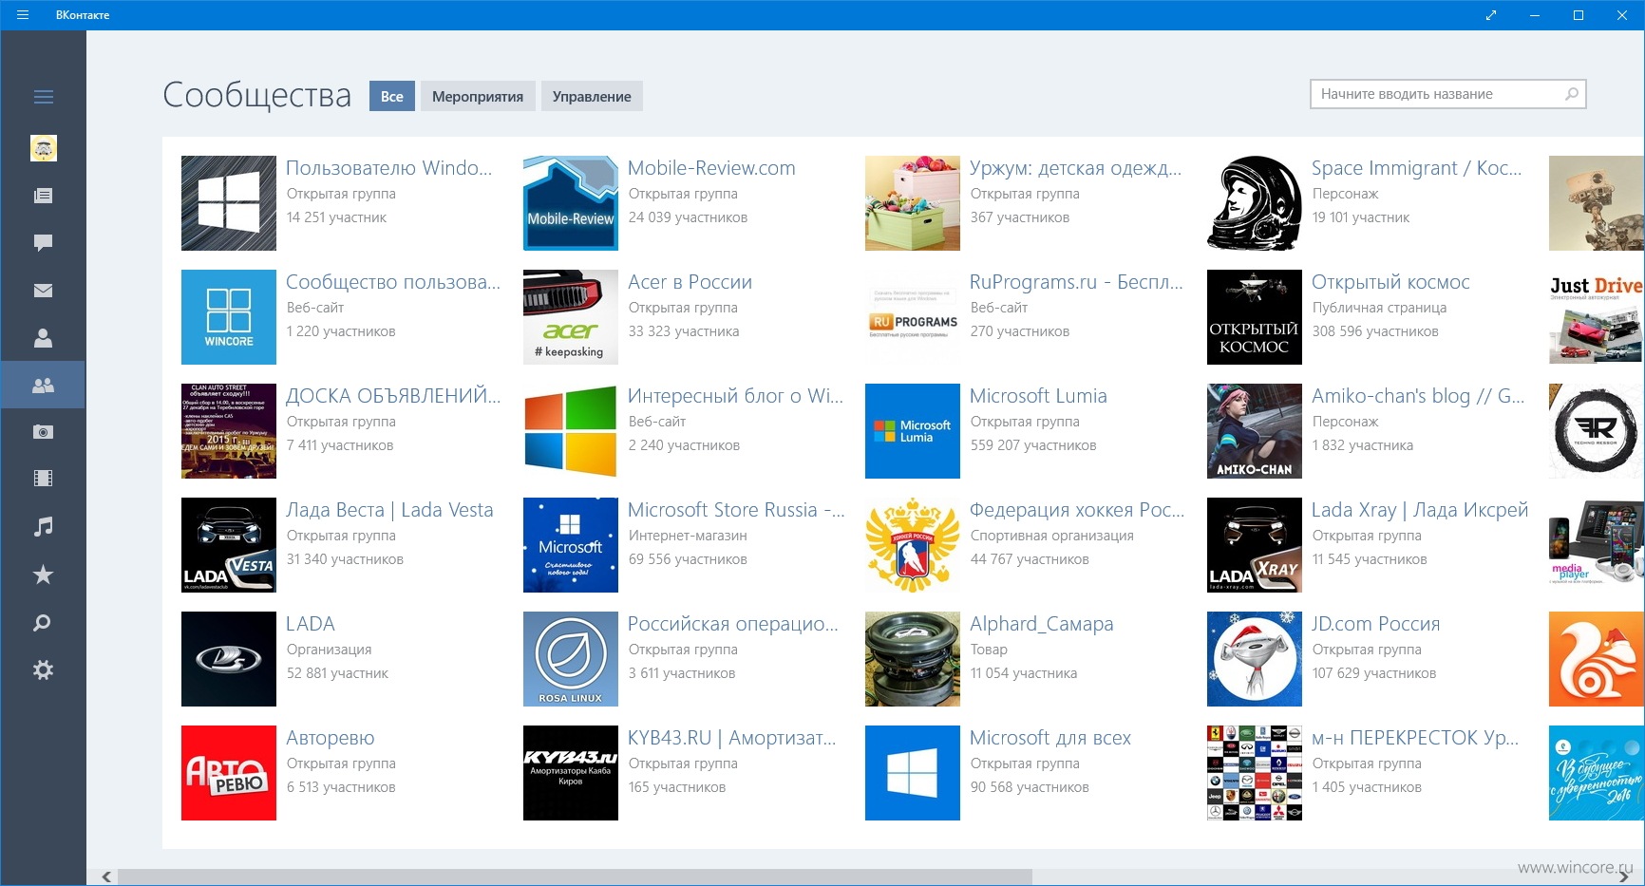Screen dimensions: 1645x886
Task: Open м-н ПЕРЕКРЕСТОК community link
Action: click(x=1415, y=738)
